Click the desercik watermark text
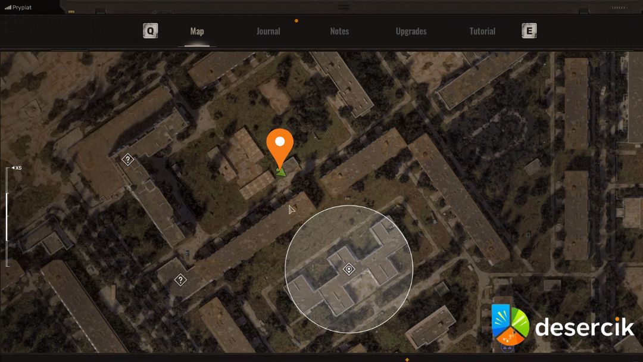Screen dimensions: 643x362 pos(584,327)
